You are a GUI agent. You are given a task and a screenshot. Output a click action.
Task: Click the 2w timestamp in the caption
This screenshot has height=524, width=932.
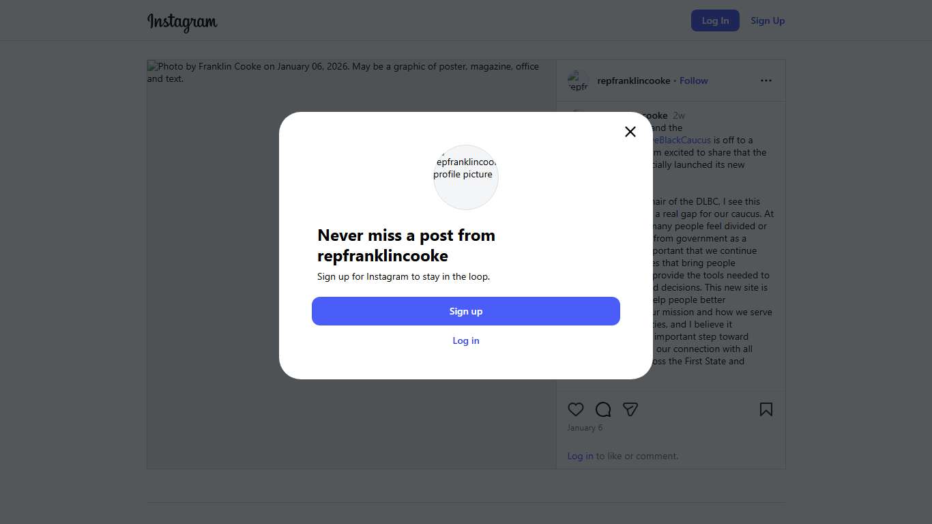click(679, 115)
